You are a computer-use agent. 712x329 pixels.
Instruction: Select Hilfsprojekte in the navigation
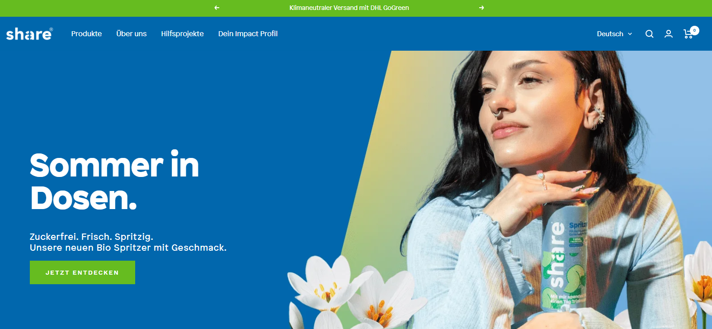coord(182,34)
